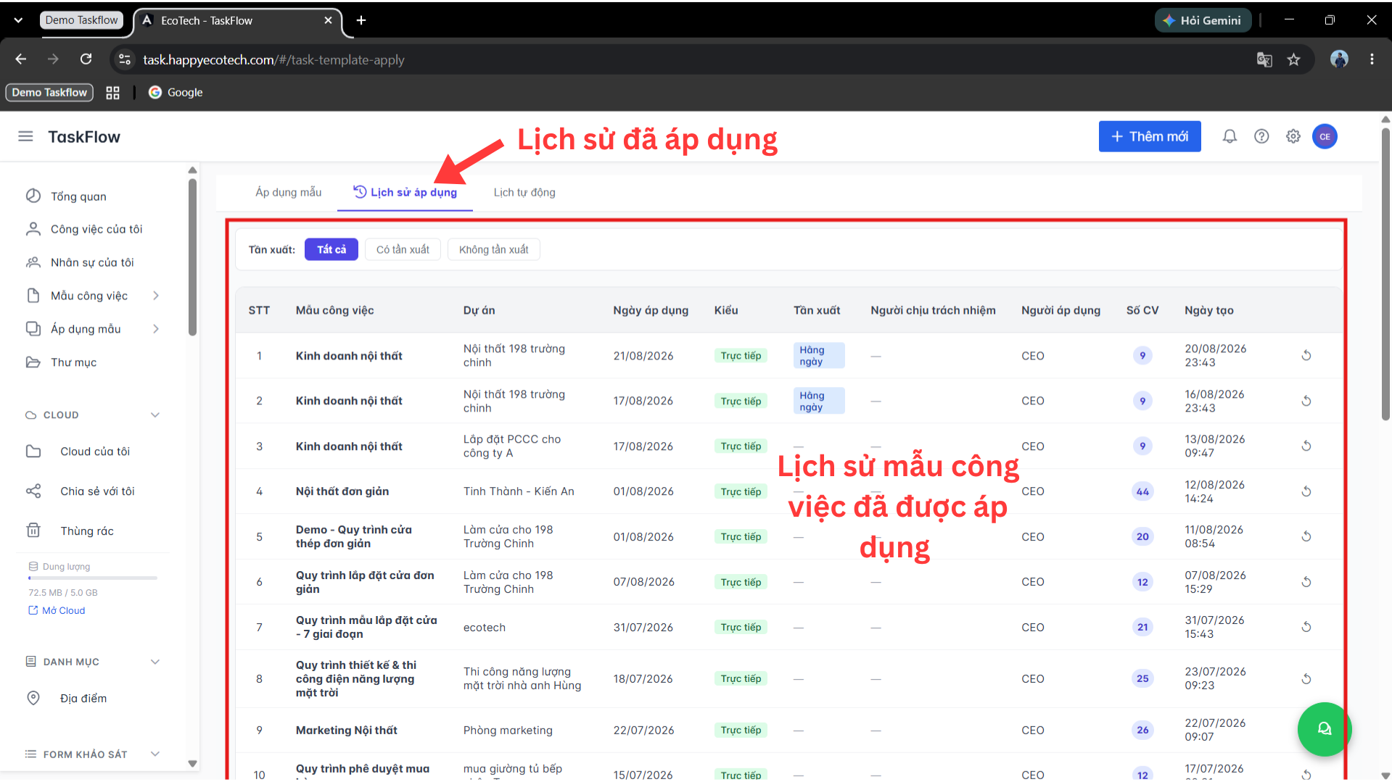Switch to the Áp dụng mẫu tab
This screenshot has height=782, width=1392.
click(x=288, y=192)
